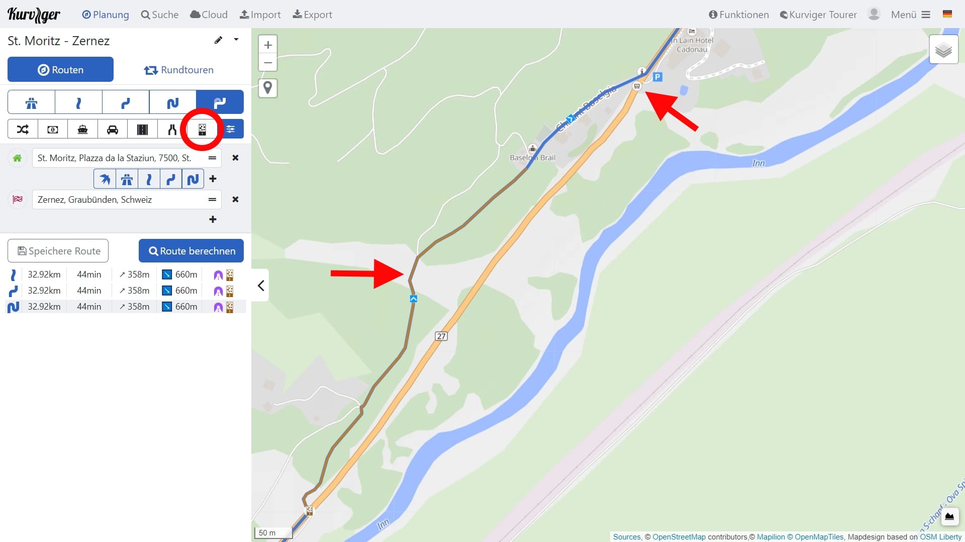Expand the route title dropdown arrow

[x=236, y=40]
